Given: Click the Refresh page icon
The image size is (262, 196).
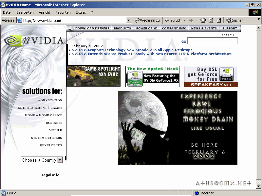Looking at the screenshot, I should pos(211,20).
